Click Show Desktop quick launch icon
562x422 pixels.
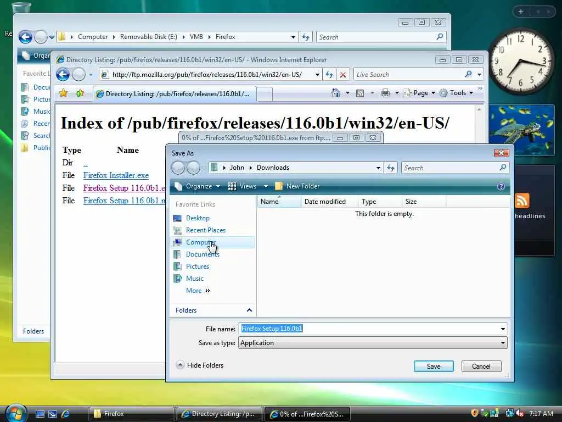[40, 414]
